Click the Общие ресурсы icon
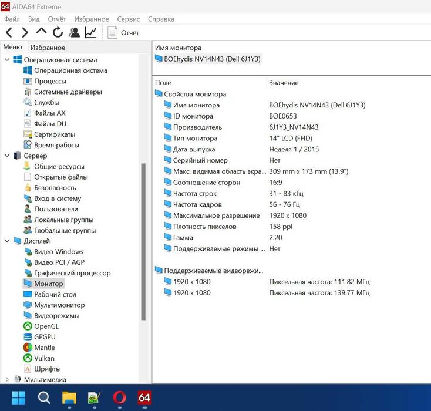 [x=27, y=166]
